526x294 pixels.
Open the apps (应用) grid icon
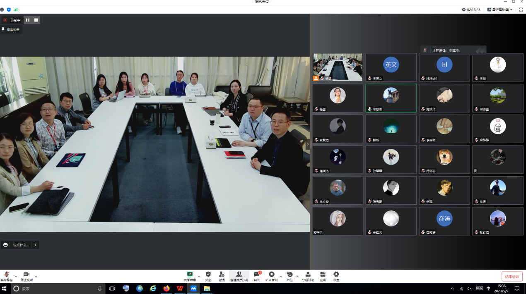pos(323,276)
